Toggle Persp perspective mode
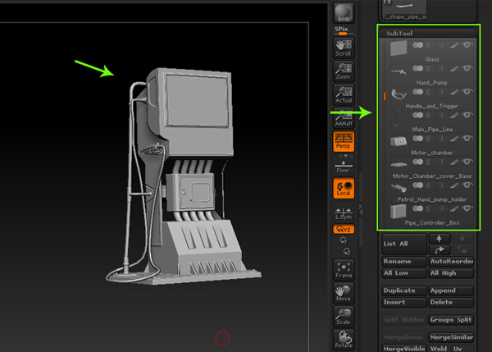The image size is (492, 352). [x=343, y=141]
